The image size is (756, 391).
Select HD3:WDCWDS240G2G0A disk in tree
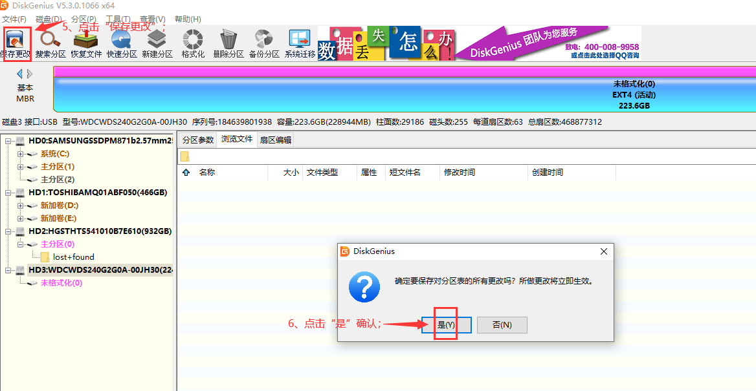coord(100,270)
